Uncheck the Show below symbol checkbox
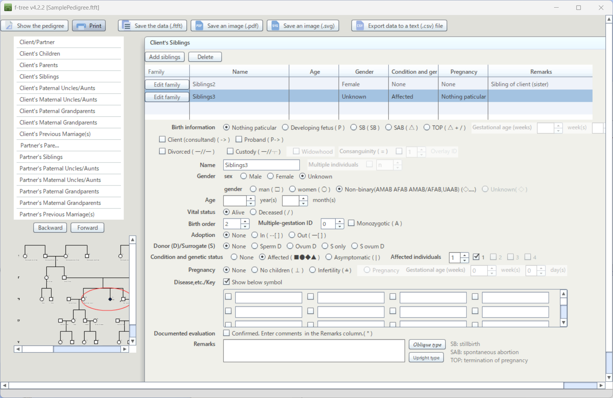 (x=227, y=282)
